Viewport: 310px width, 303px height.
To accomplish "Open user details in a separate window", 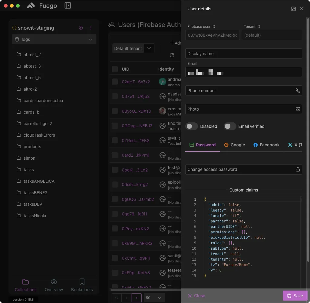I will pyautogui.click(x=293, y=9).
